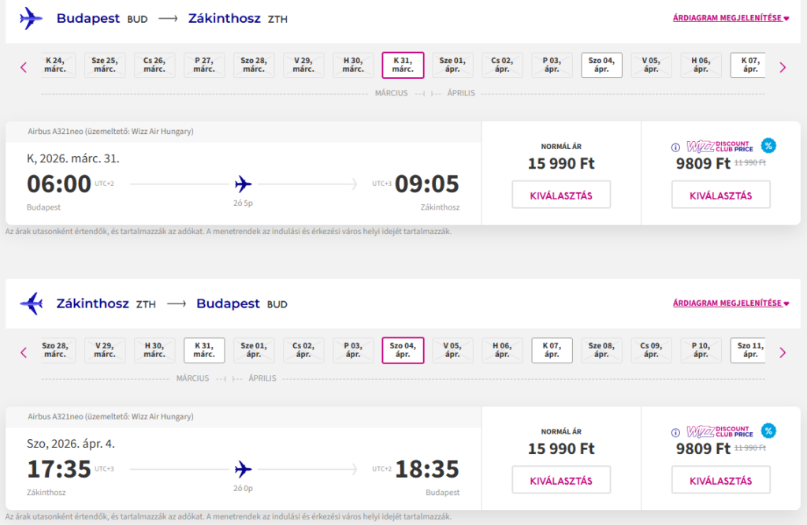Expand return 'Árdiagram megjelenítése' price chart
Image resolution: width=807 pixels, height=525 pixels.
[731, 303]
